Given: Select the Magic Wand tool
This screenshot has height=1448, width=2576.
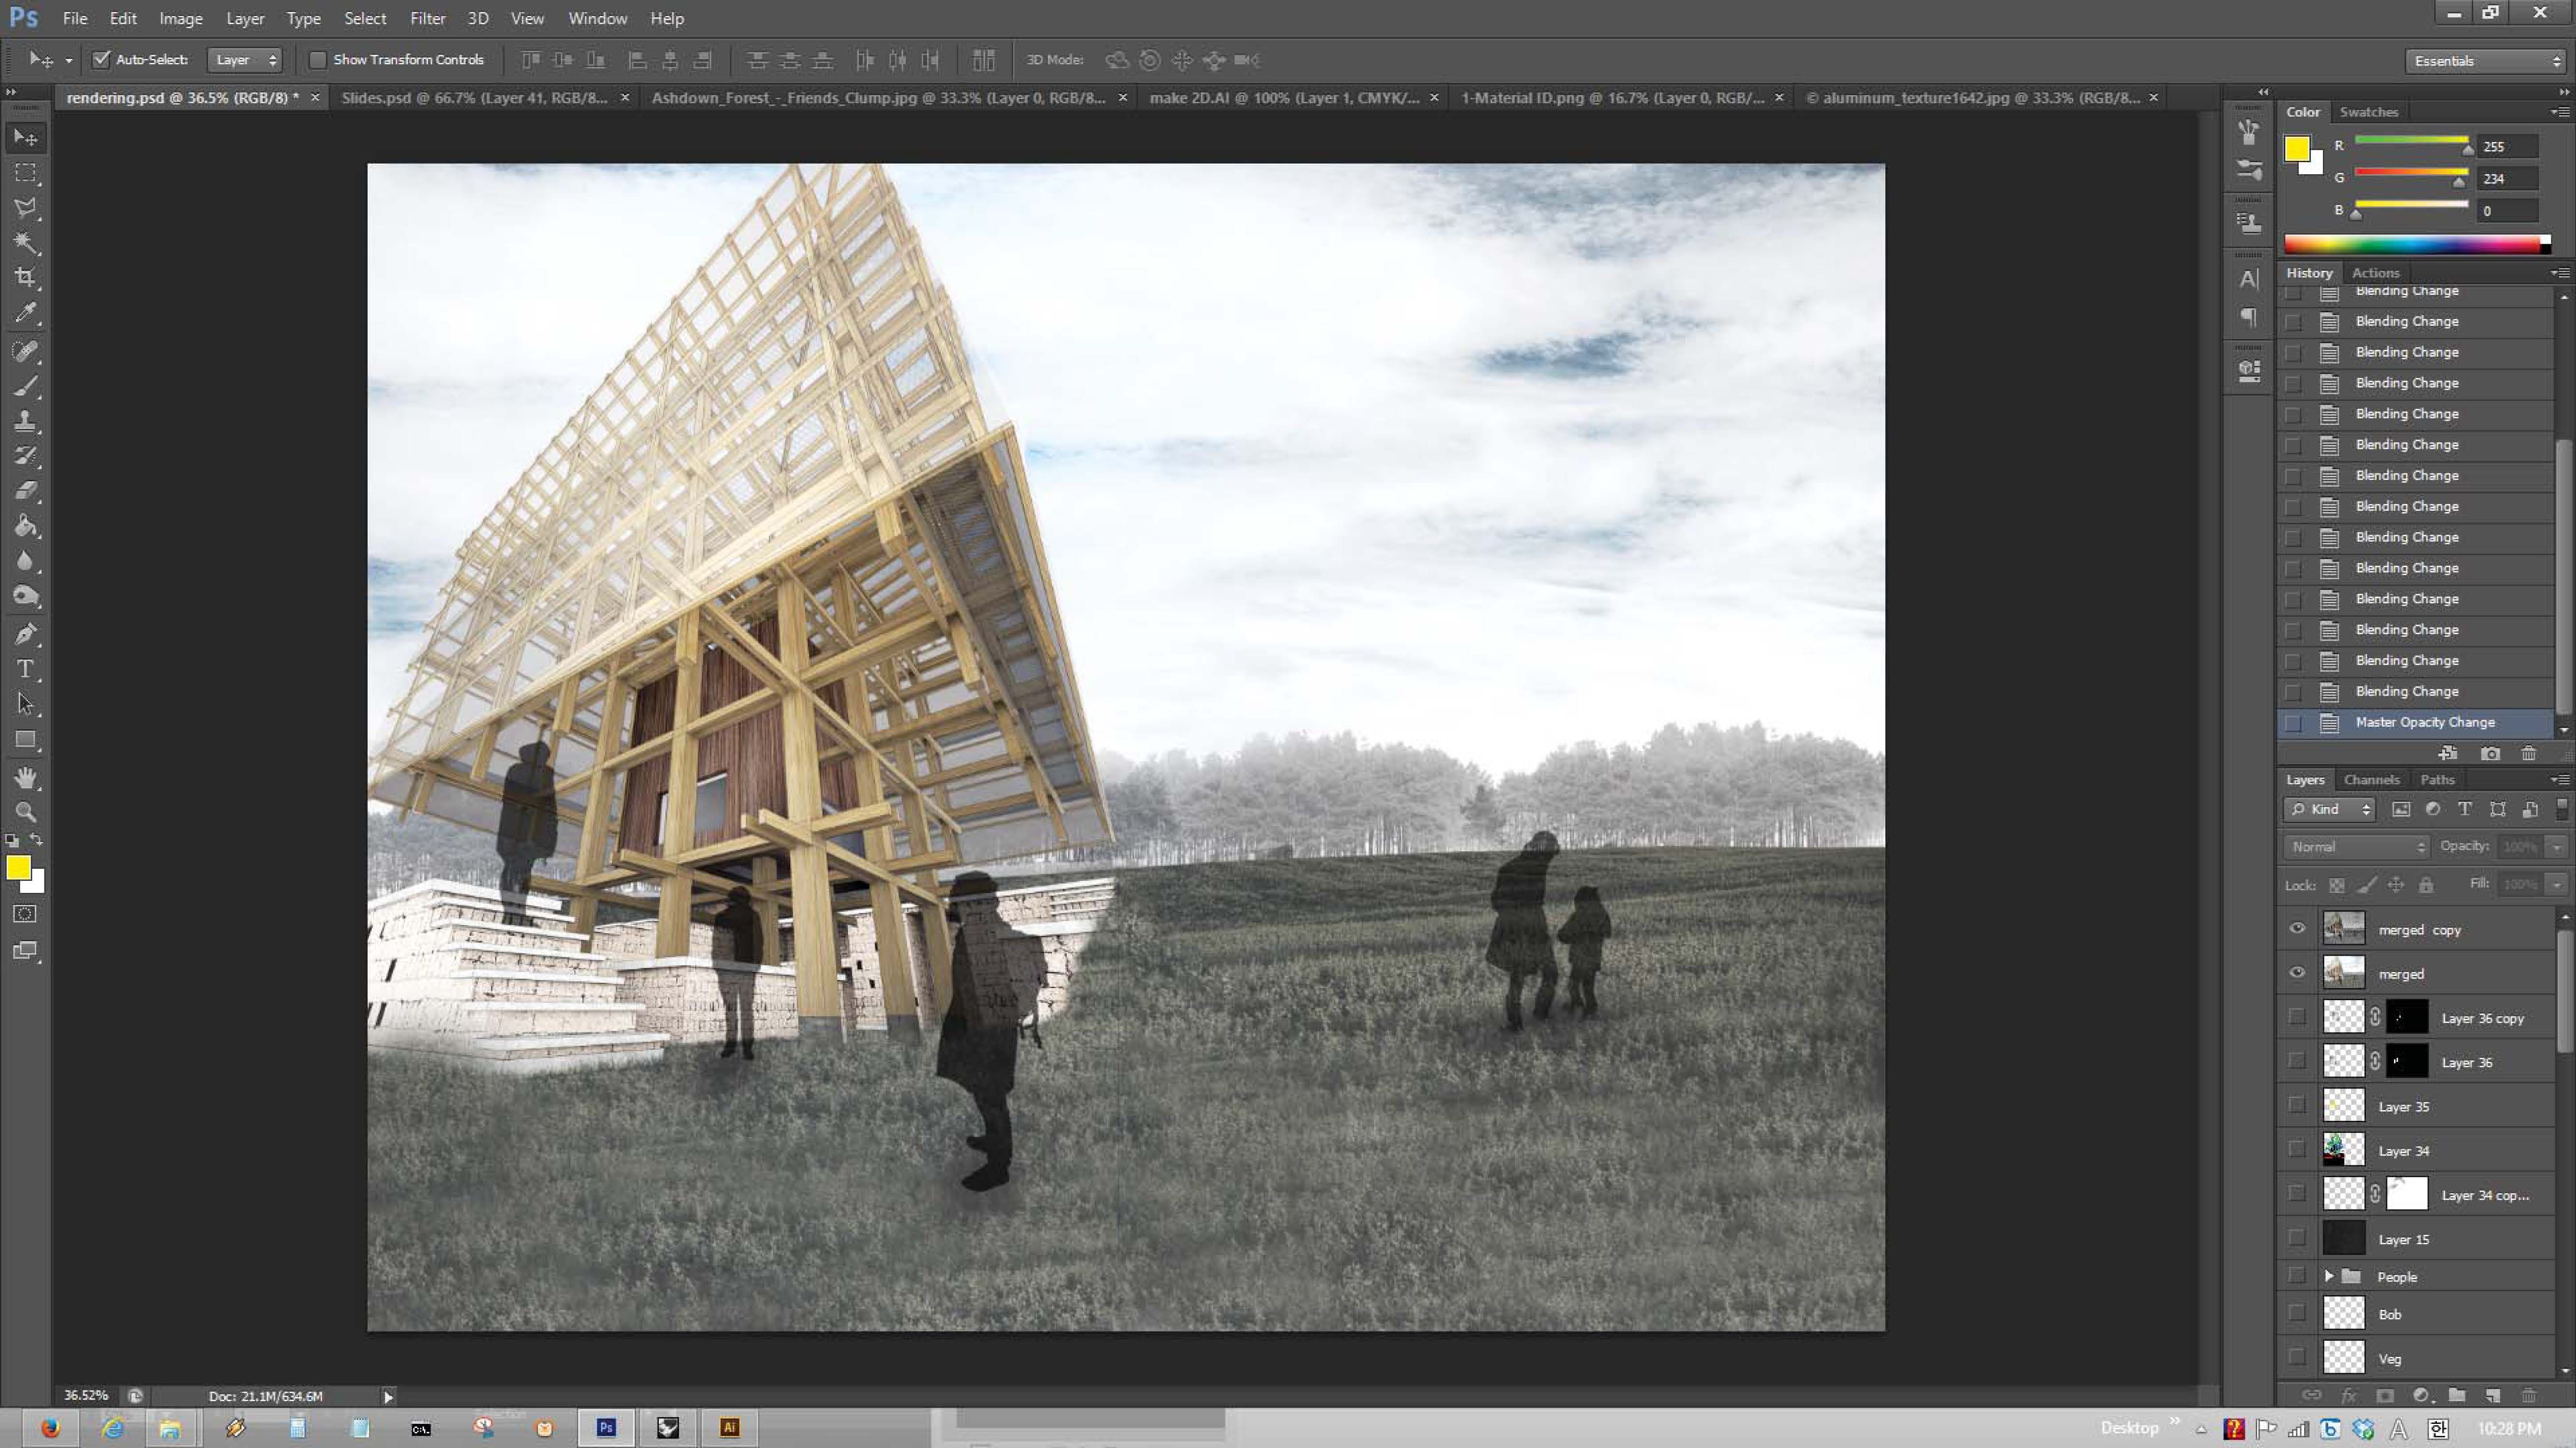Looking at the screenshot, I should [26, 243].
